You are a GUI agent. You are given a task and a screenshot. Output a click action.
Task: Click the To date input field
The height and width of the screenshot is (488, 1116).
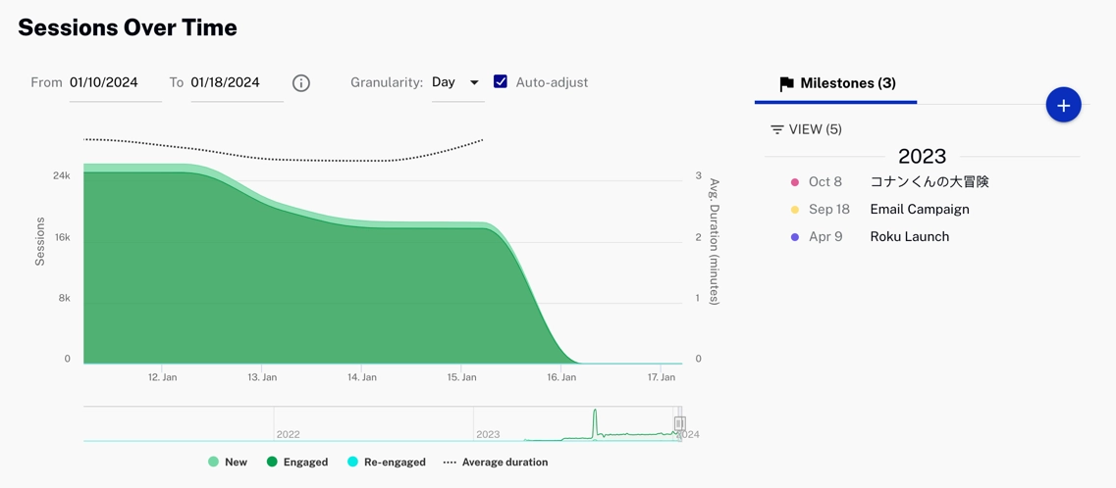point(236,83)
